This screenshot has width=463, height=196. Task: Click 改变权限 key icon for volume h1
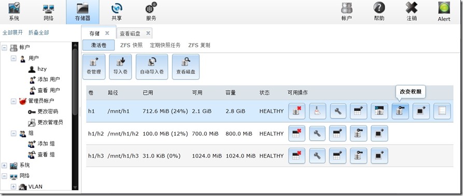(x=400, y=111)
